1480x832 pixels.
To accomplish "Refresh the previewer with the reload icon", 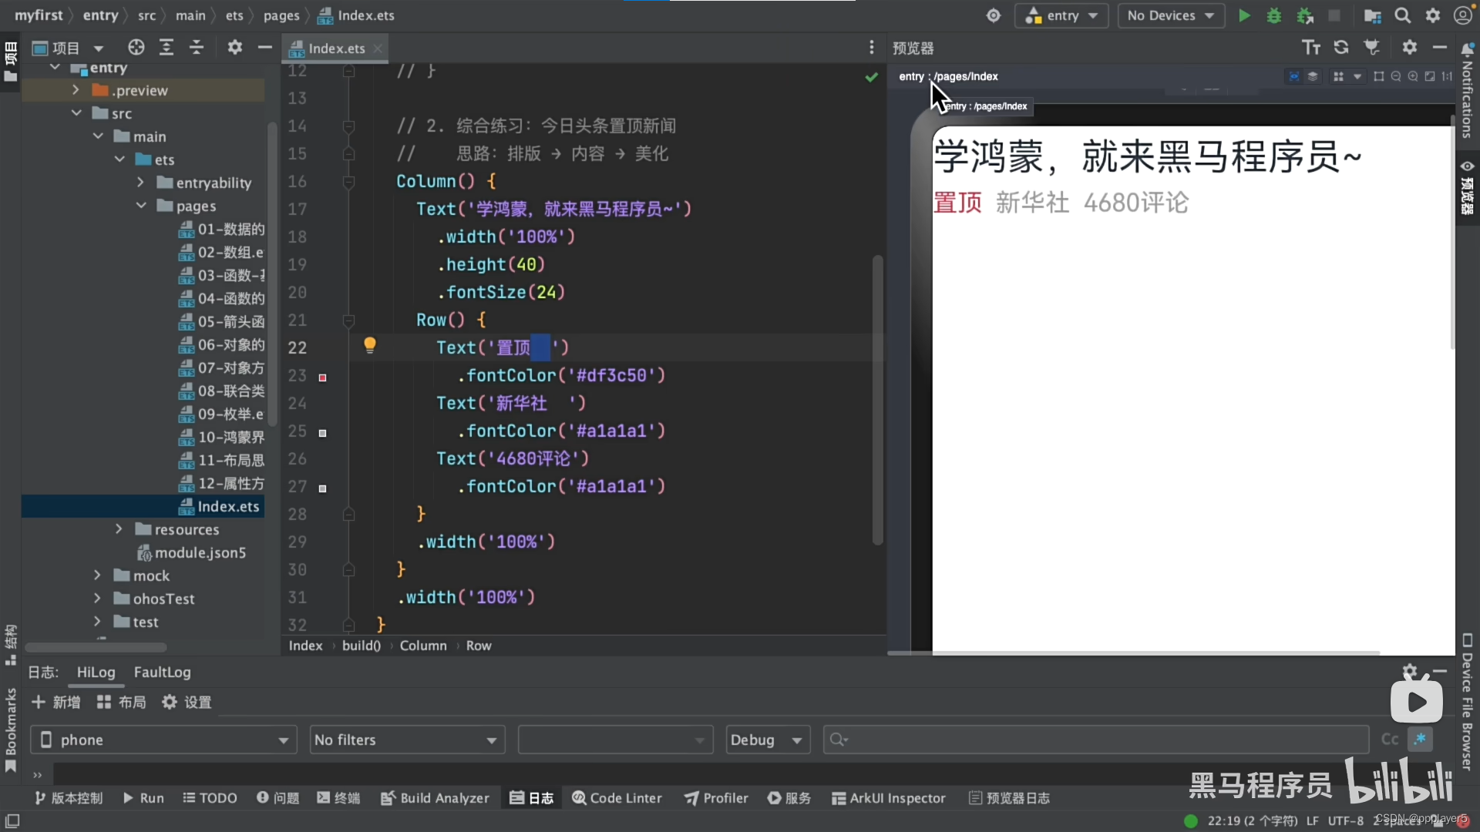I will tap(1341, 48).
